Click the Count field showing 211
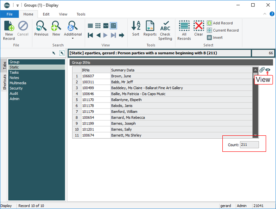 coord(249,145)
